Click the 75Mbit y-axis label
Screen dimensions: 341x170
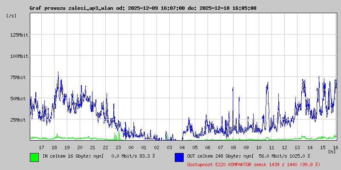tap(19, 77)
